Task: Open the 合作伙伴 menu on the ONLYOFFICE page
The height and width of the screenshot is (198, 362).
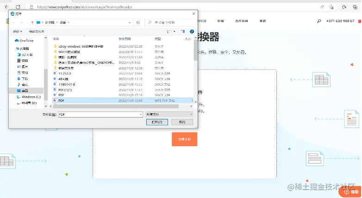Action: pos(242,21)
